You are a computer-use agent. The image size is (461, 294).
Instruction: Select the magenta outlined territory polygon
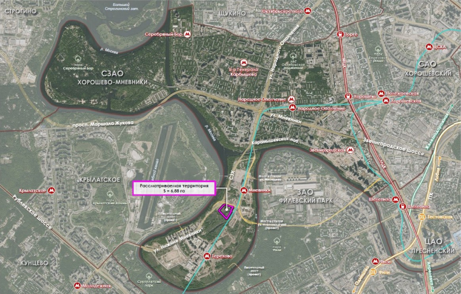pos(226,212)
